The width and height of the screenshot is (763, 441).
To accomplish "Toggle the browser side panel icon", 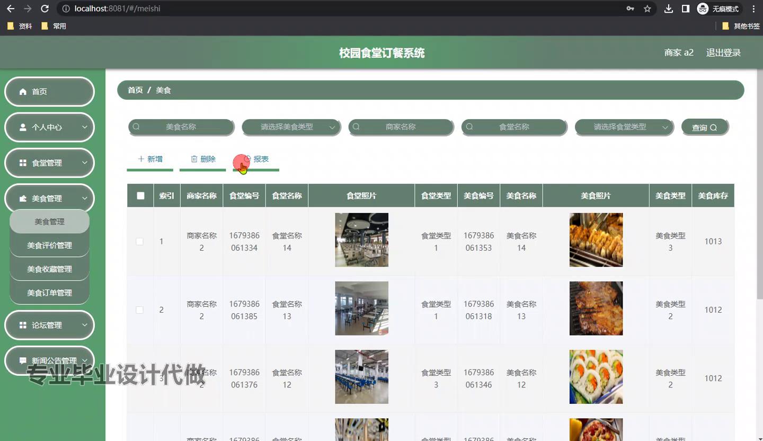I will (686, 8).
